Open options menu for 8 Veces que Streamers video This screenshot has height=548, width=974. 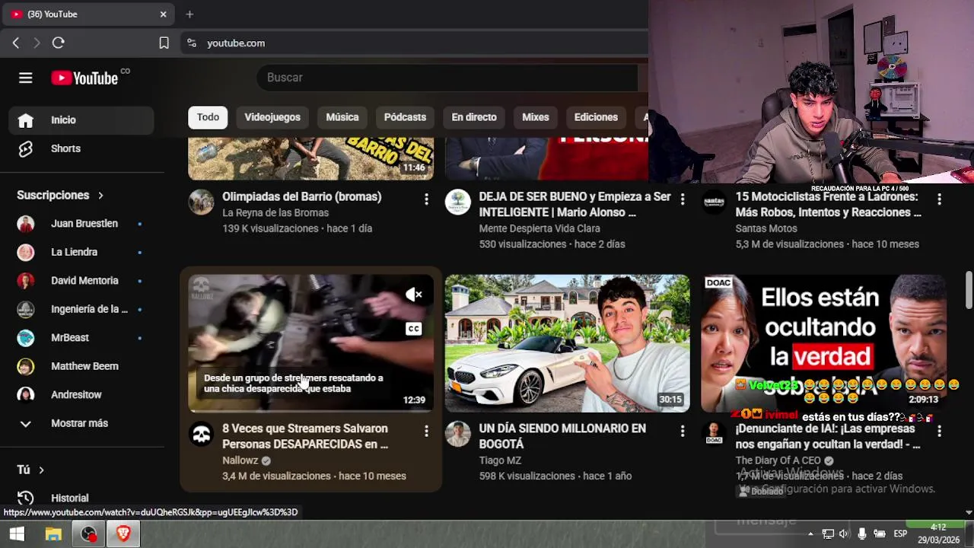[x=426, y=432]
